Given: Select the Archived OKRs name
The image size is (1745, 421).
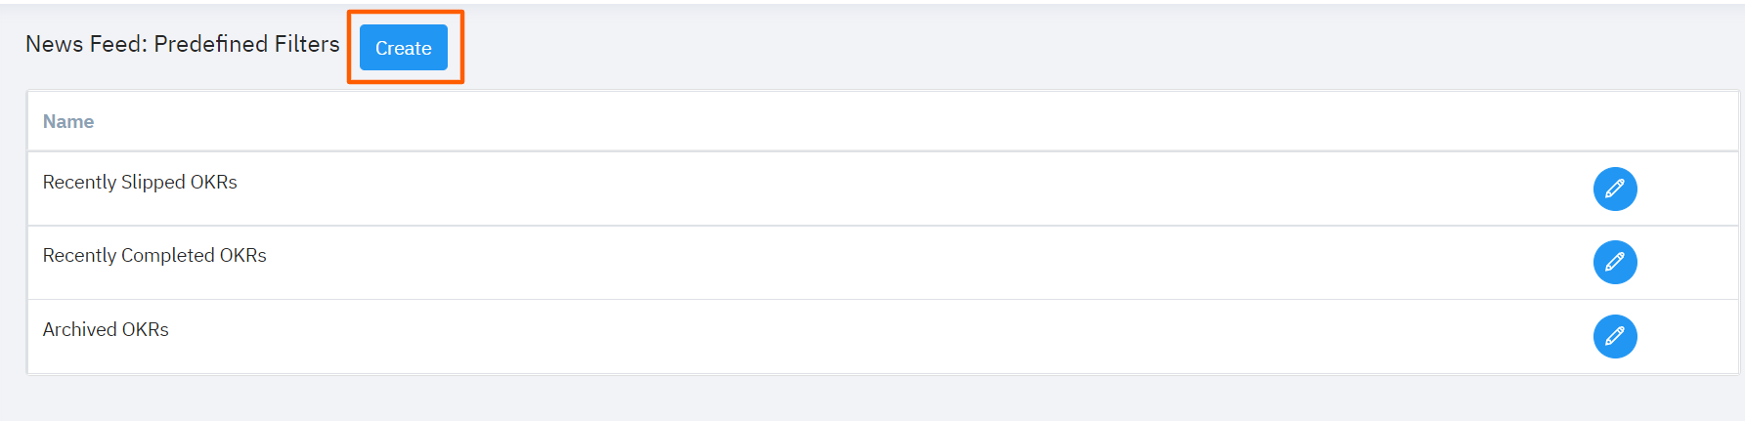Looking at the screenshot, I should (x=106, y=330).
